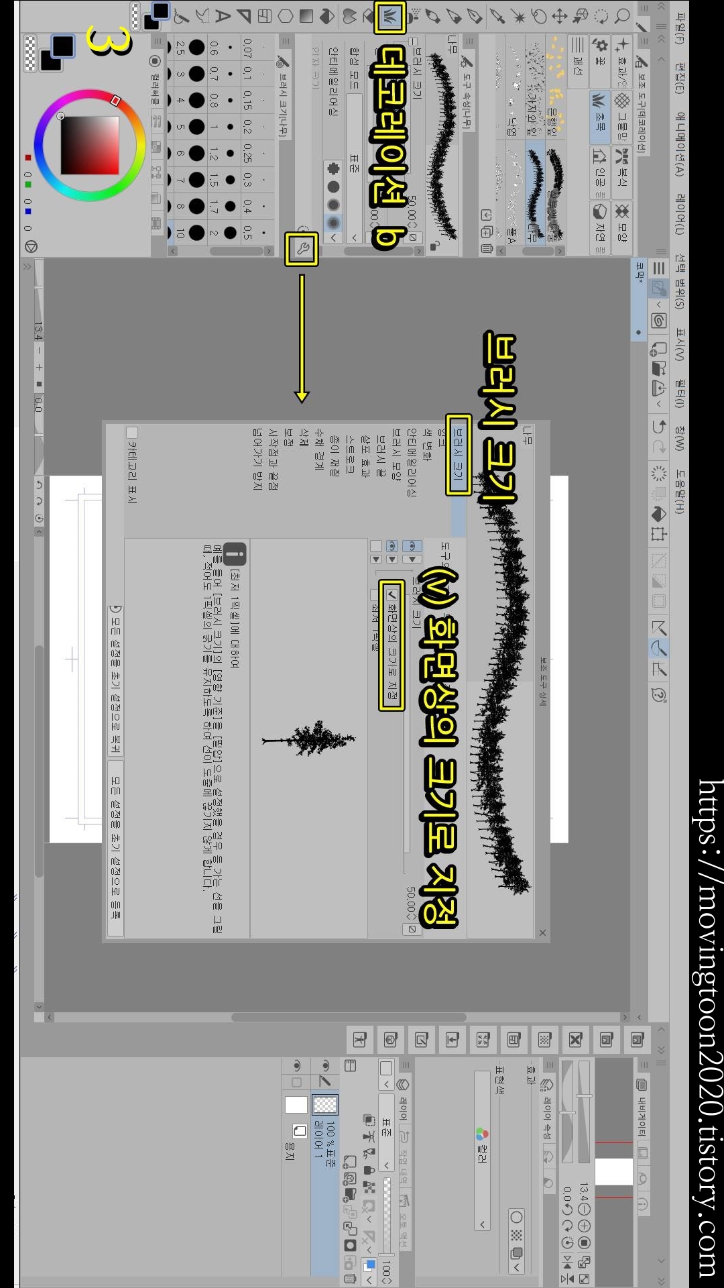Click the down triangle beside the top eye icon in dialog
724x1288 pixels.
click(x=412, y=559)
